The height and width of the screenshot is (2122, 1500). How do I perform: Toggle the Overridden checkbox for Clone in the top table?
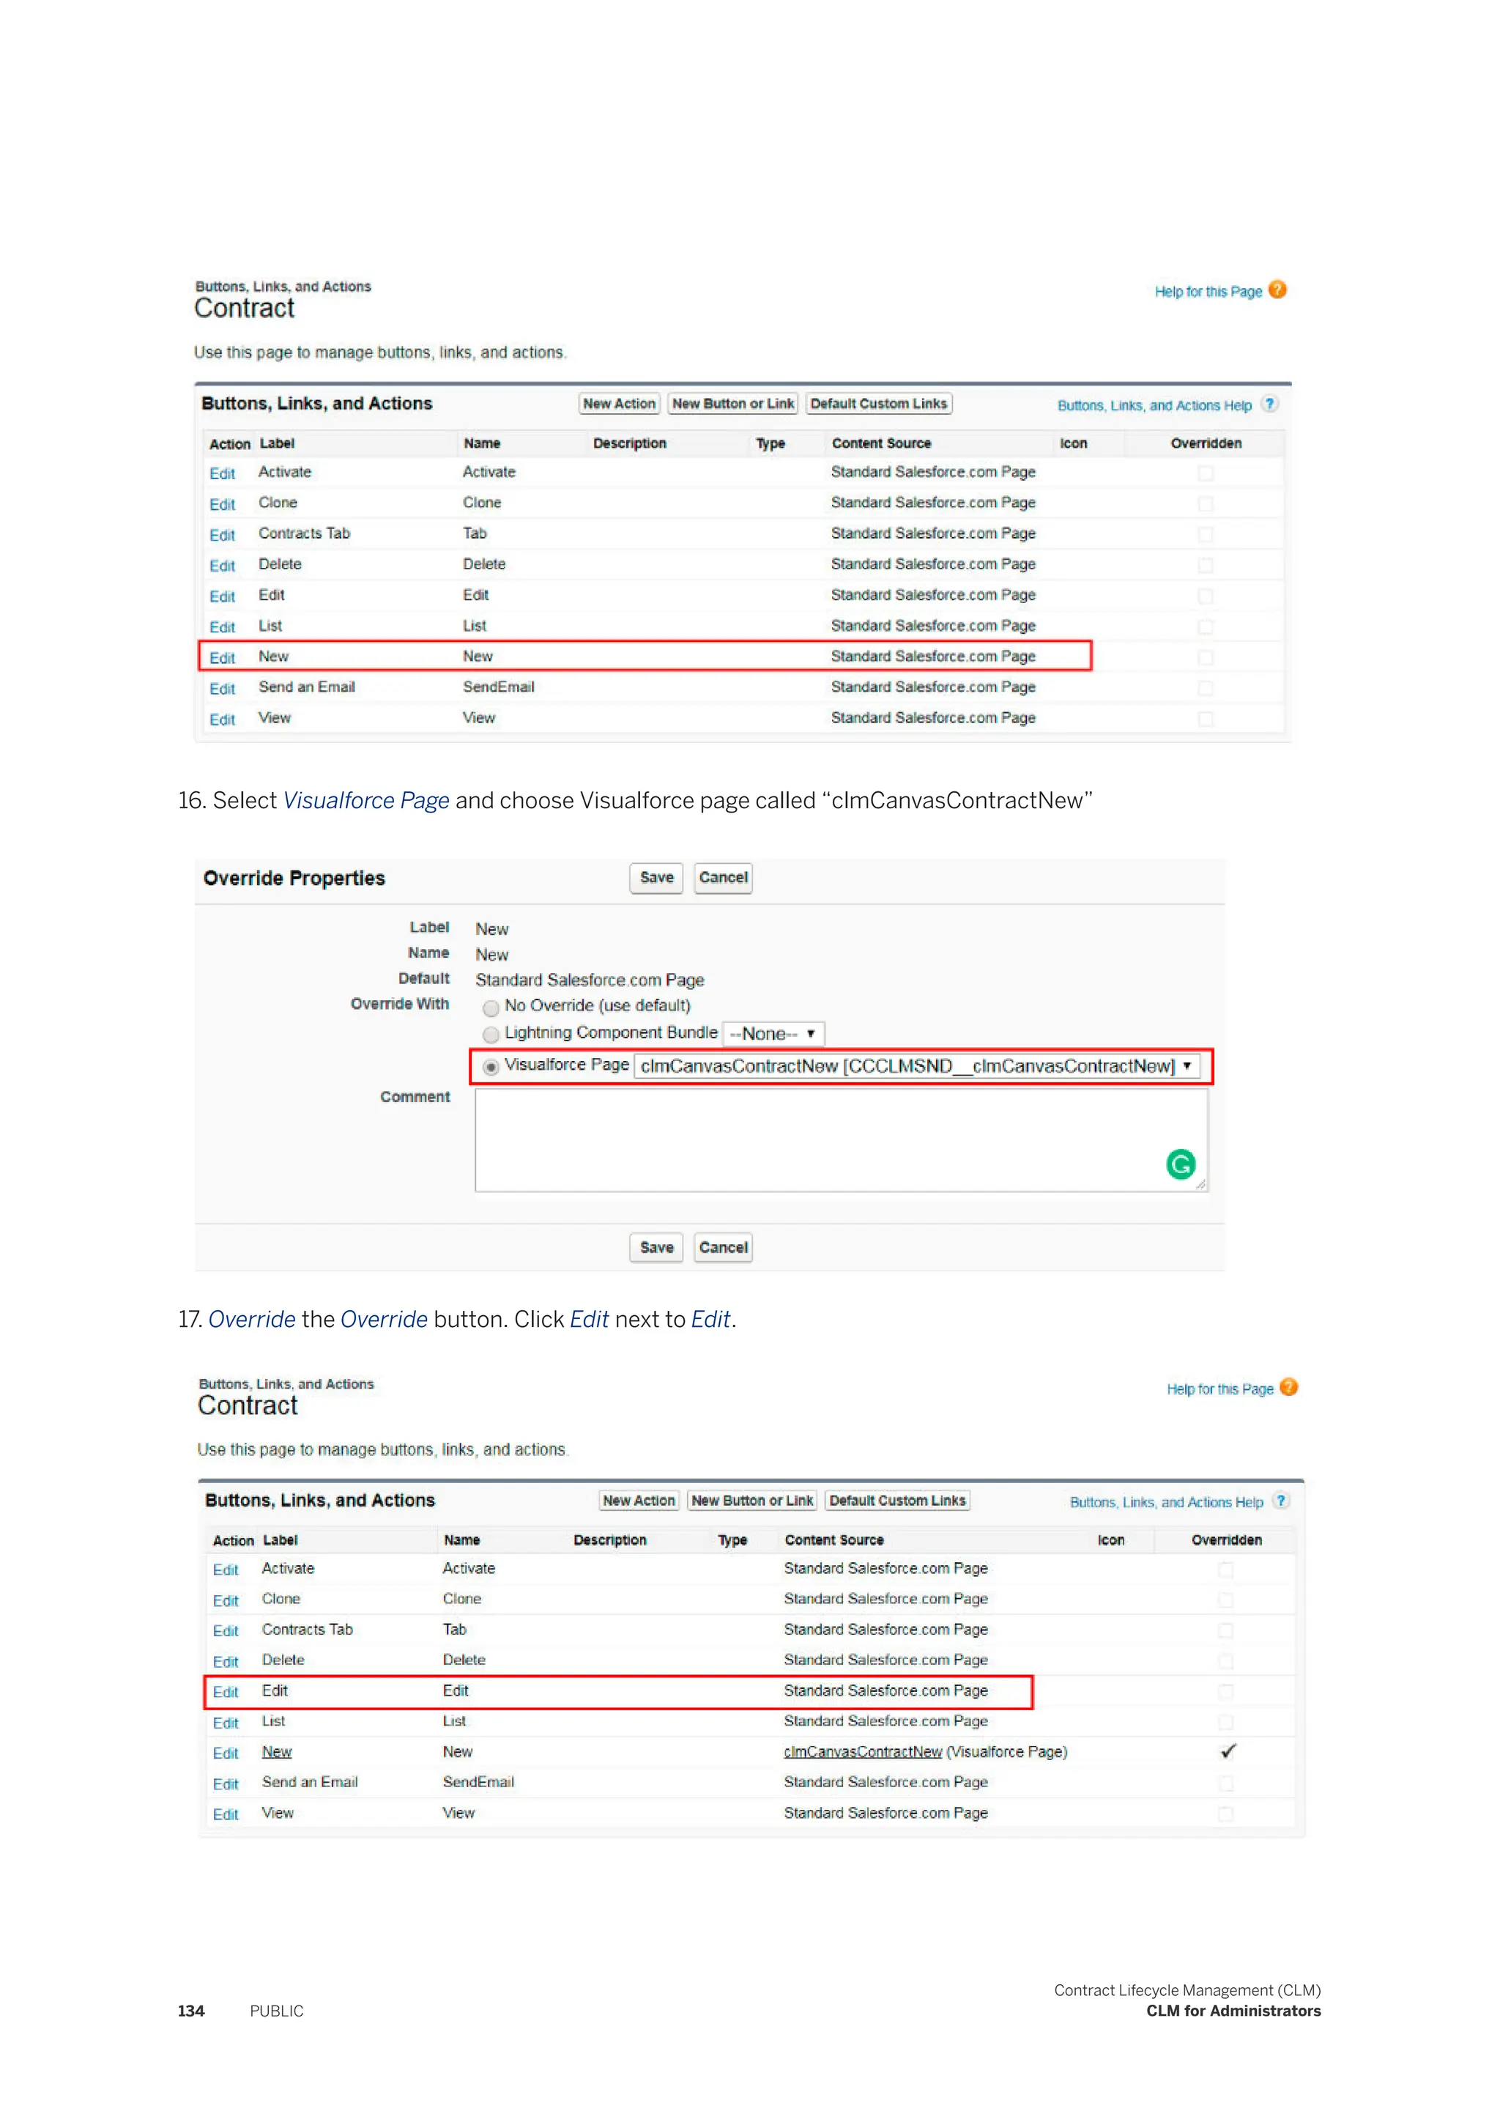coord(1206,503)
